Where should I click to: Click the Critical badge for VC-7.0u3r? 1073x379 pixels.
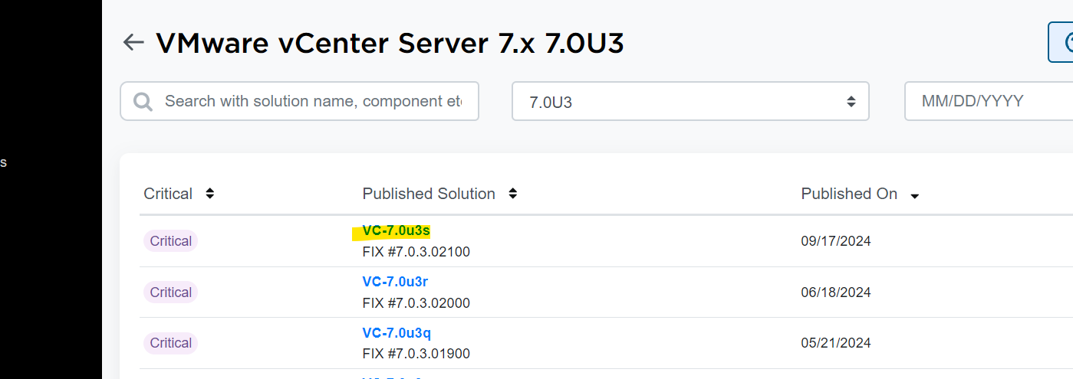(170, 292)
